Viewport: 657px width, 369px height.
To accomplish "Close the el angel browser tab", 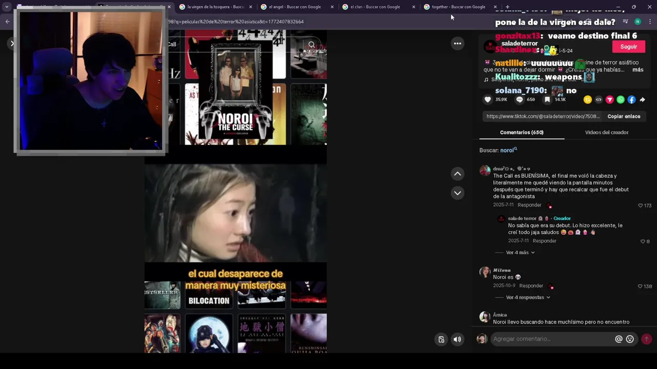I will click(332, 7).
